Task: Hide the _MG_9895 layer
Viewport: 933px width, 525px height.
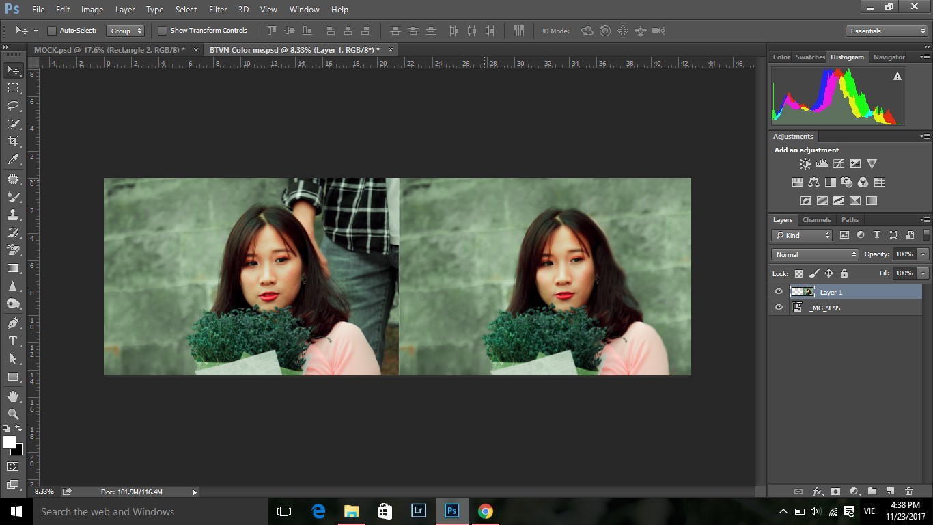Action: click(x=779, y=308)
